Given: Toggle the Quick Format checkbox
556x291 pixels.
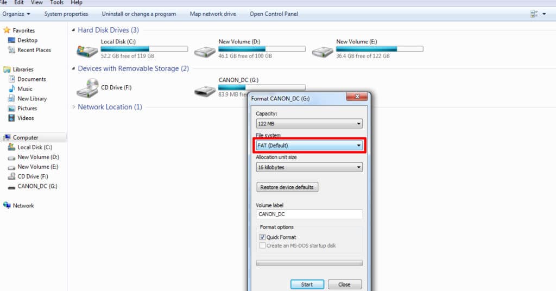Looking at the screenshot, I should (x=262, y=237).
